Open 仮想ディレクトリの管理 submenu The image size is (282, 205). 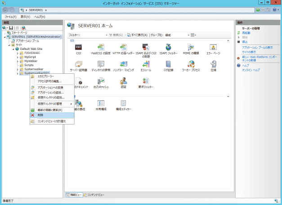coord(52,104)
